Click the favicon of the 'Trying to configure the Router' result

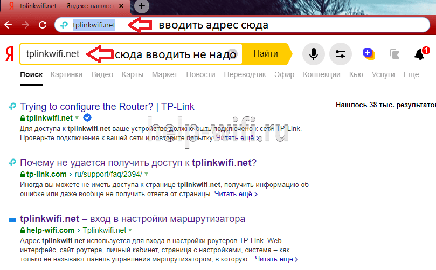tap(12, 107)
